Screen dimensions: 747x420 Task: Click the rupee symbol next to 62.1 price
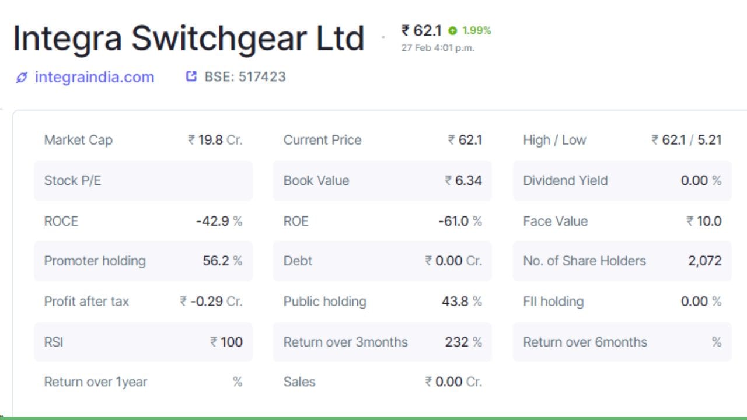[x=404, y=30]
